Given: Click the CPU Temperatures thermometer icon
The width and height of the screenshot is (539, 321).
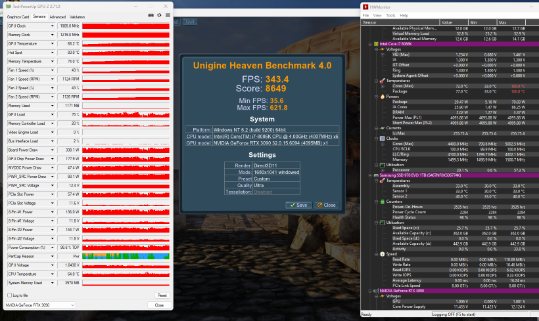Looking at the screenshot, I should pyautogui.click(x=383, y=81).
